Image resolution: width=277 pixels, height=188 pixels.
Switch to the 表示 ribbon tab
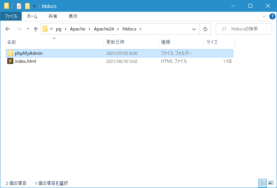coord(73,16)
